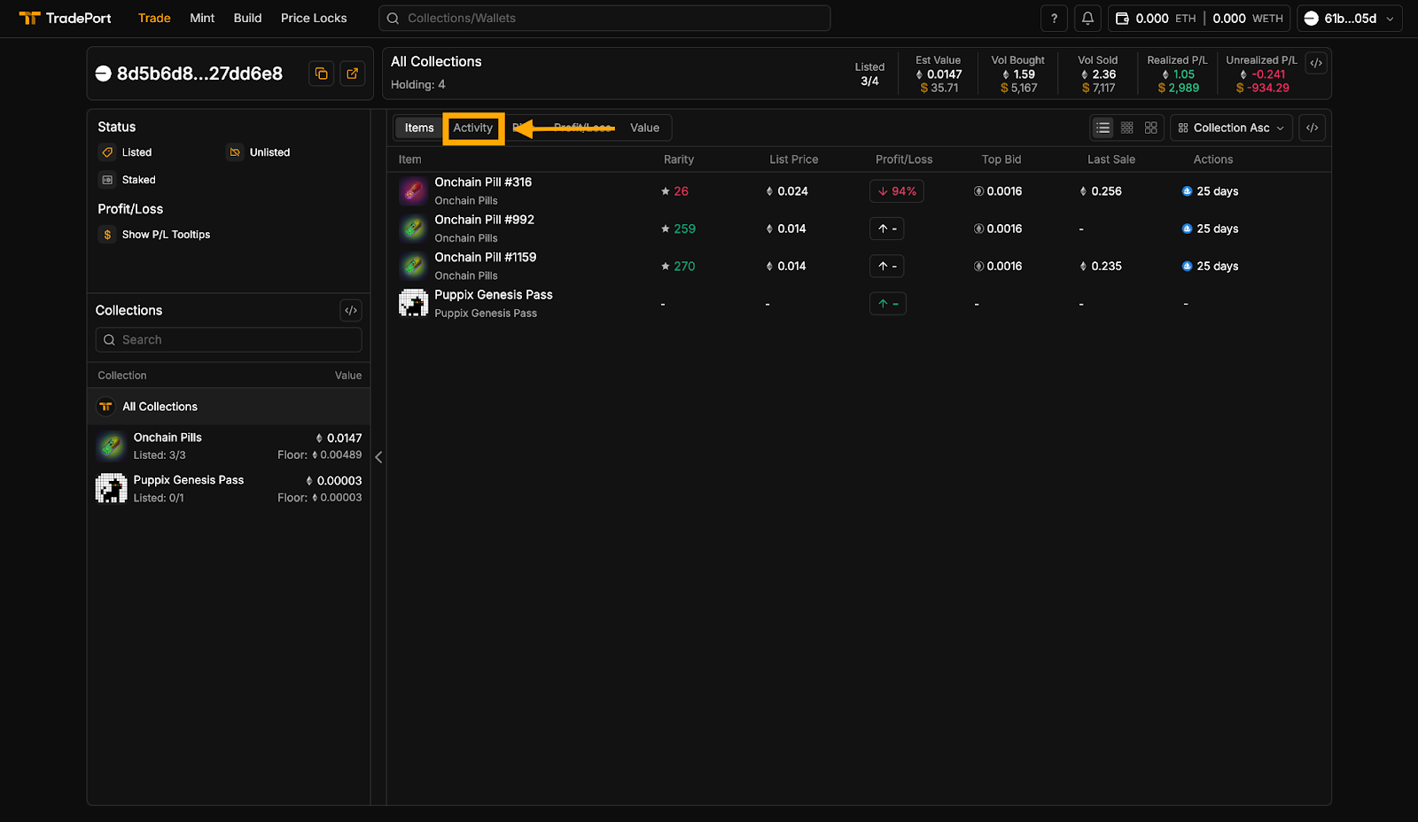Select large grid view layout icon
The image size is (1418, 822).
tap(1151, 128)
